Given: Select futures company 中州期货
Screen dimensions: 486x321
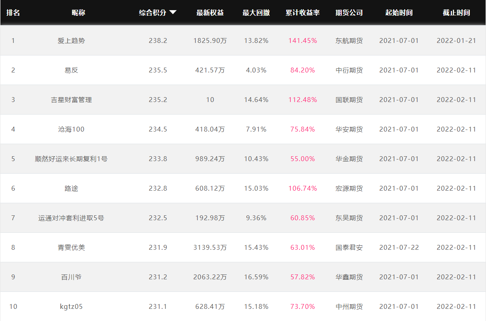Looking at the screenshot, I should (x=349, y=306).
